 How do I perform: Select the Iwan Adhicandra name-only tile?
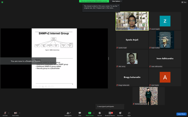pyautogui.click(x=165, y=58)
